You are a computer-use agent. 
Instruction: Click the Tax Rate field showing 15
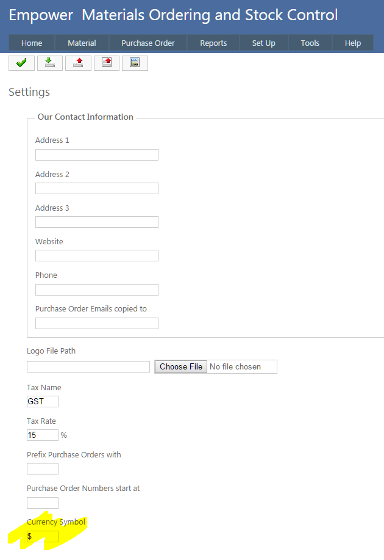tap(43, 435)
